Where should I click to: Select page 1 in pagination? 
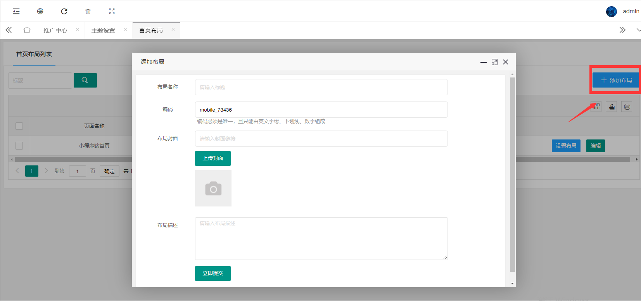32,171
